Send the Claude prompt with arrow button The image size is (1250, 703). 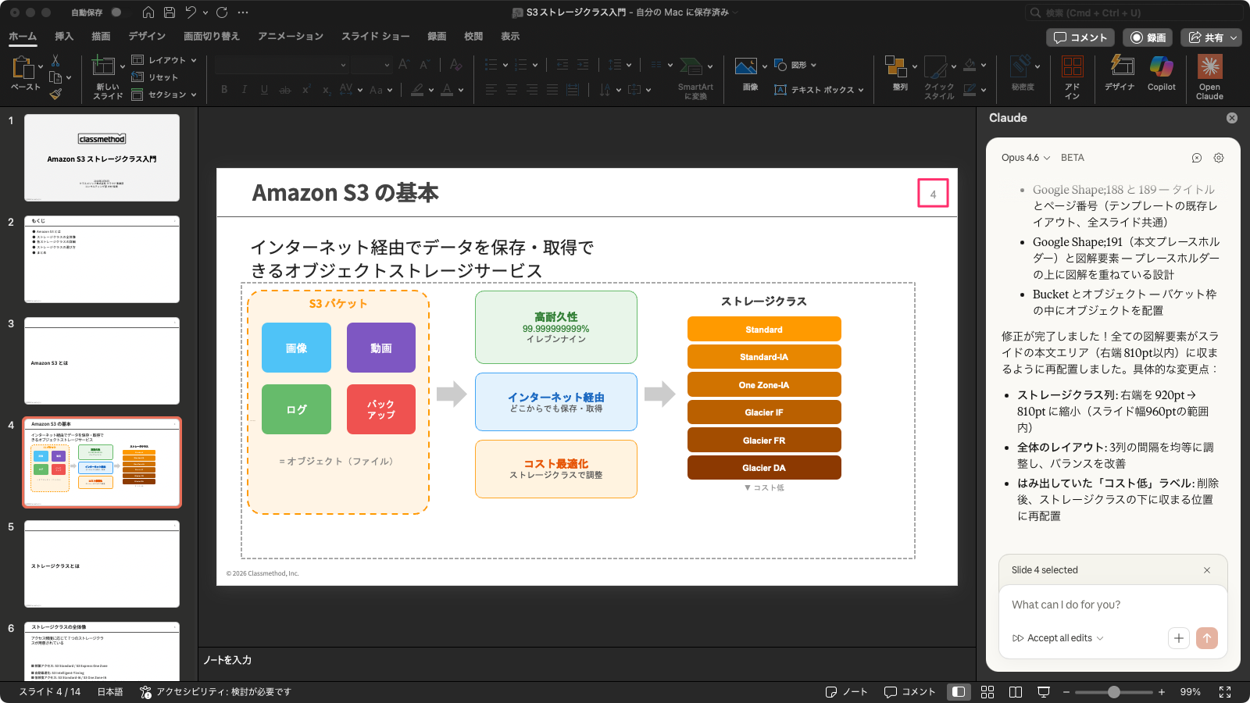(x=1206, y=638)
